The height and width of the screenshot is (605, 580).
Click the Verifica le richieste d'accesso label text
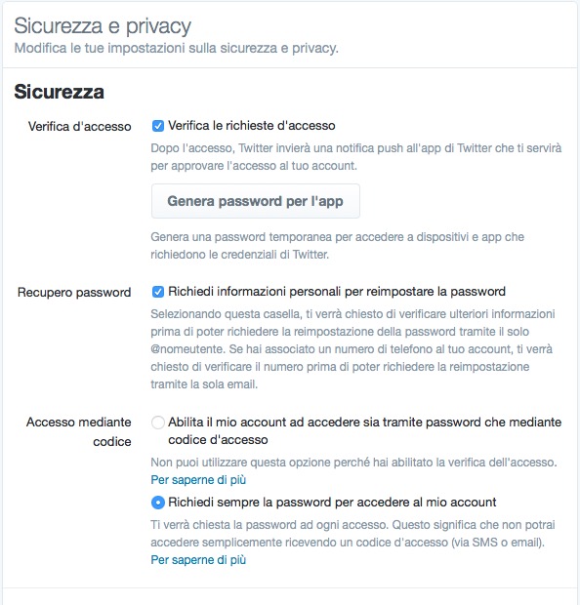[x=252, y=126]
